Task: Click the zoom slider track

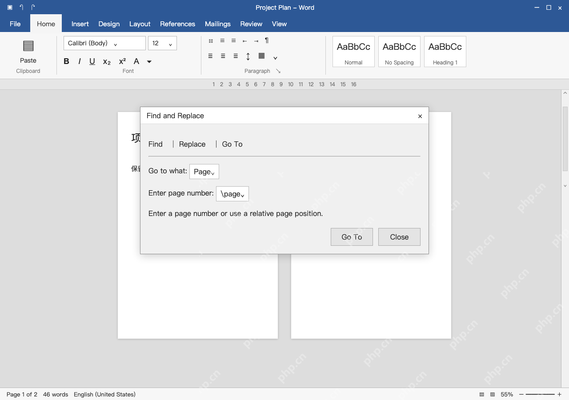Action: click(540, 394)
